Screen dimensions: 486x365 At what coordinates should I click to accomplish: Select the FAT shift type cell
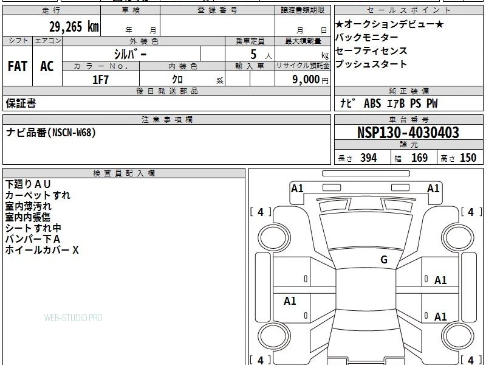(18, 66)
